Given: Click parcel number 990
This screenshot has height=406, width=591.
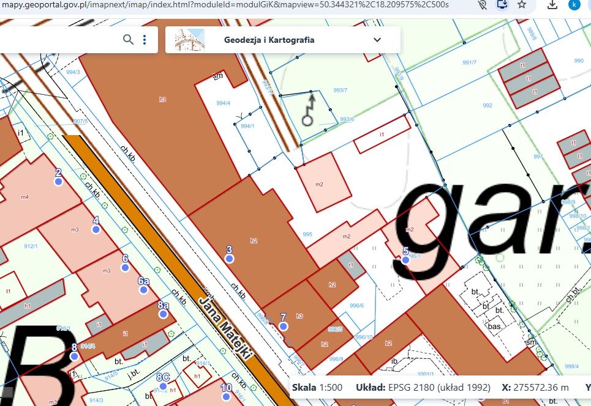Looking at the screenshot, I should pyautogui.click(x=579, y=60).
